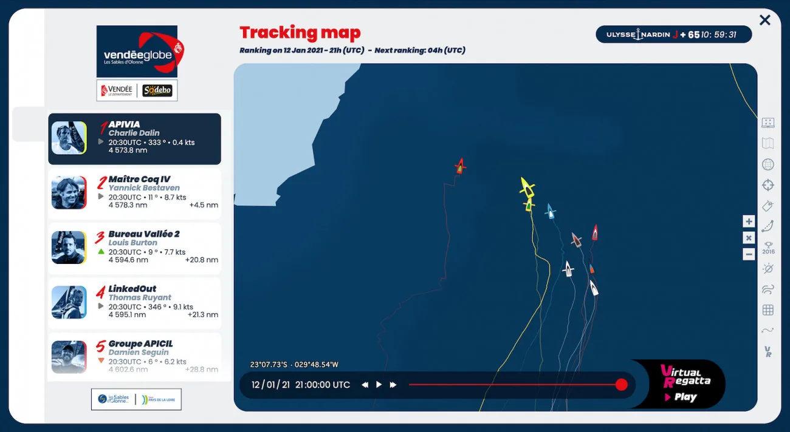
Task: Close the tracking map overlay
Action: (x=764, y=20)
